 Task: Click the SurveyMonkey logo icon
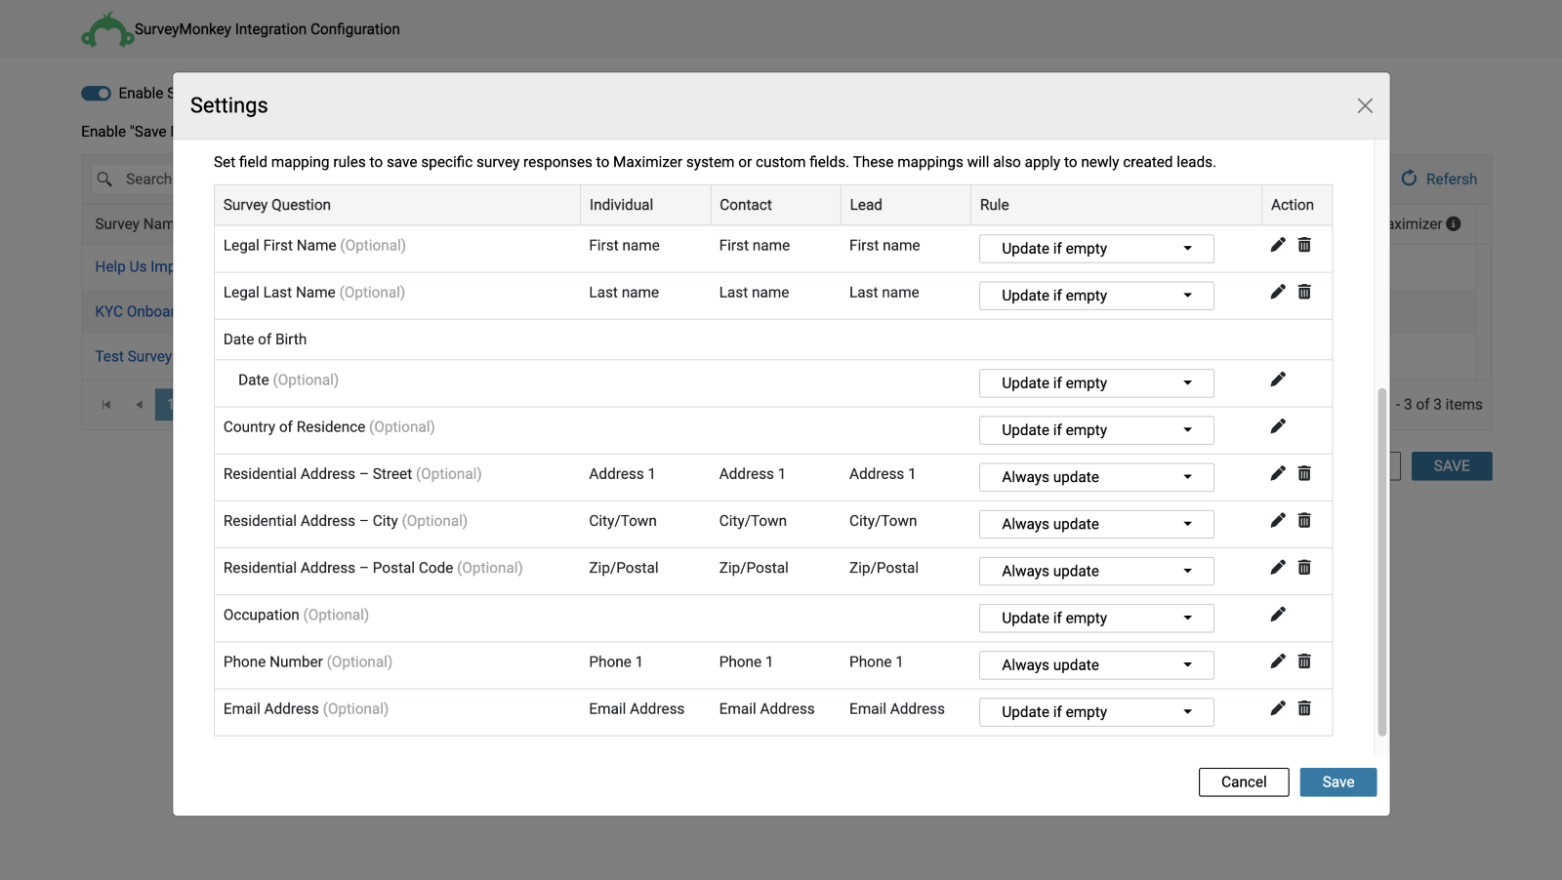(107, 30)
